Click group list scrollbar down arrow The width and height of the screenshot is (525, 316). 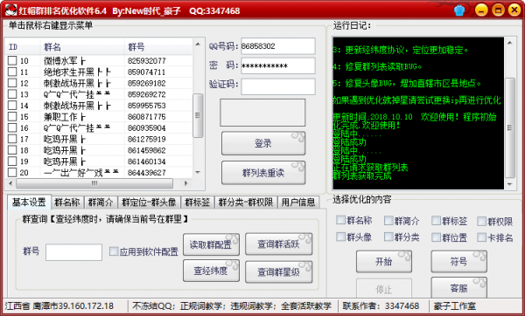[198, 172]
